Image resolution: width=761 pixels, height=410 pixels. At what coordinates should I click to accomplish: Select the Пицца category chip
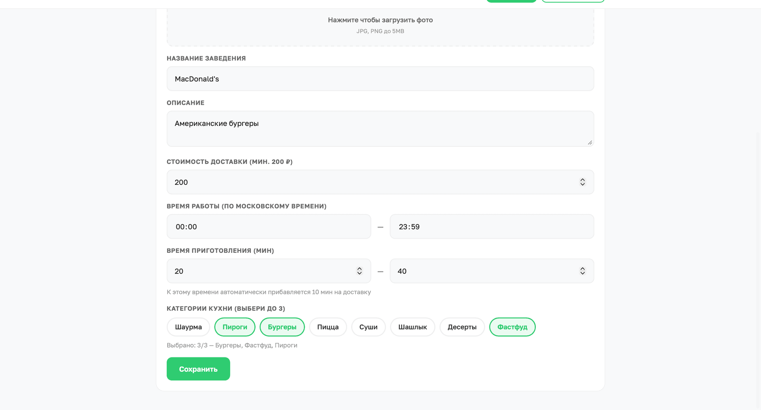point(328,327)
